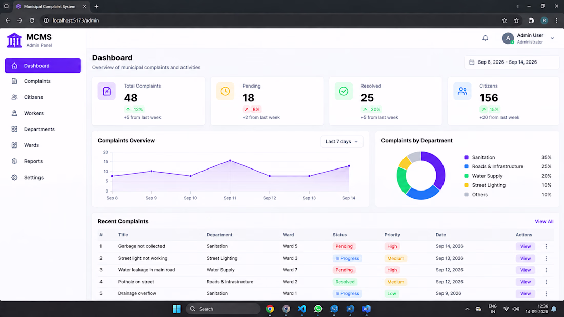The width and height of the screenshot is (564, 317).
Task: Click the Total Complaints card icon
Action: click(107, 91)
